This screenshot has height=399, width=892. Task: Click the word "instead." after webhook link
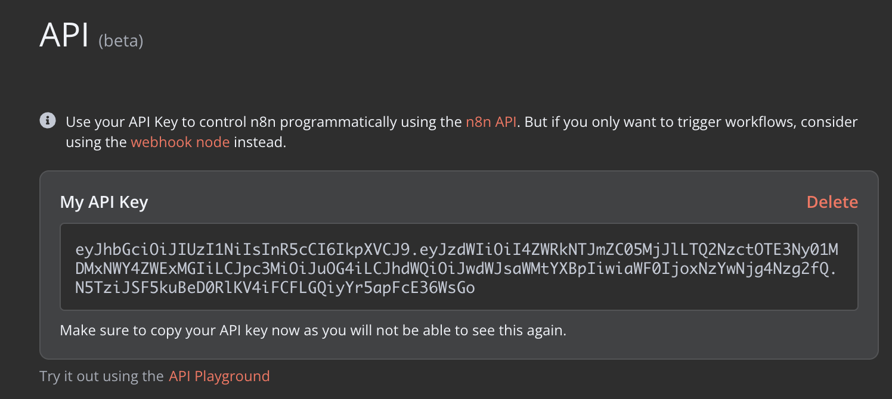click(x=260, y=143)
